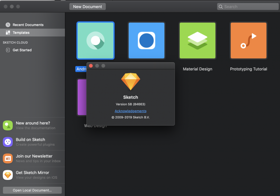Click the Sketch Mirror diamond icon
280x196 pixels.
[8, 175]
